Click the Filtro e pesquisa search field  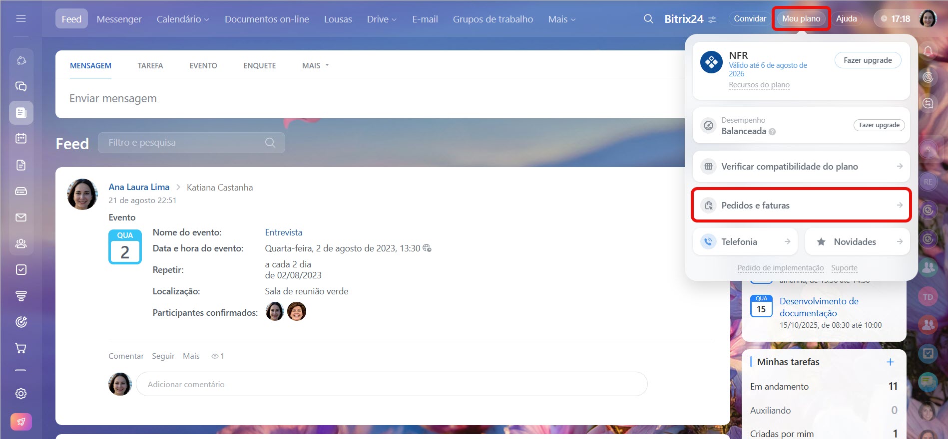coord(185,143)
